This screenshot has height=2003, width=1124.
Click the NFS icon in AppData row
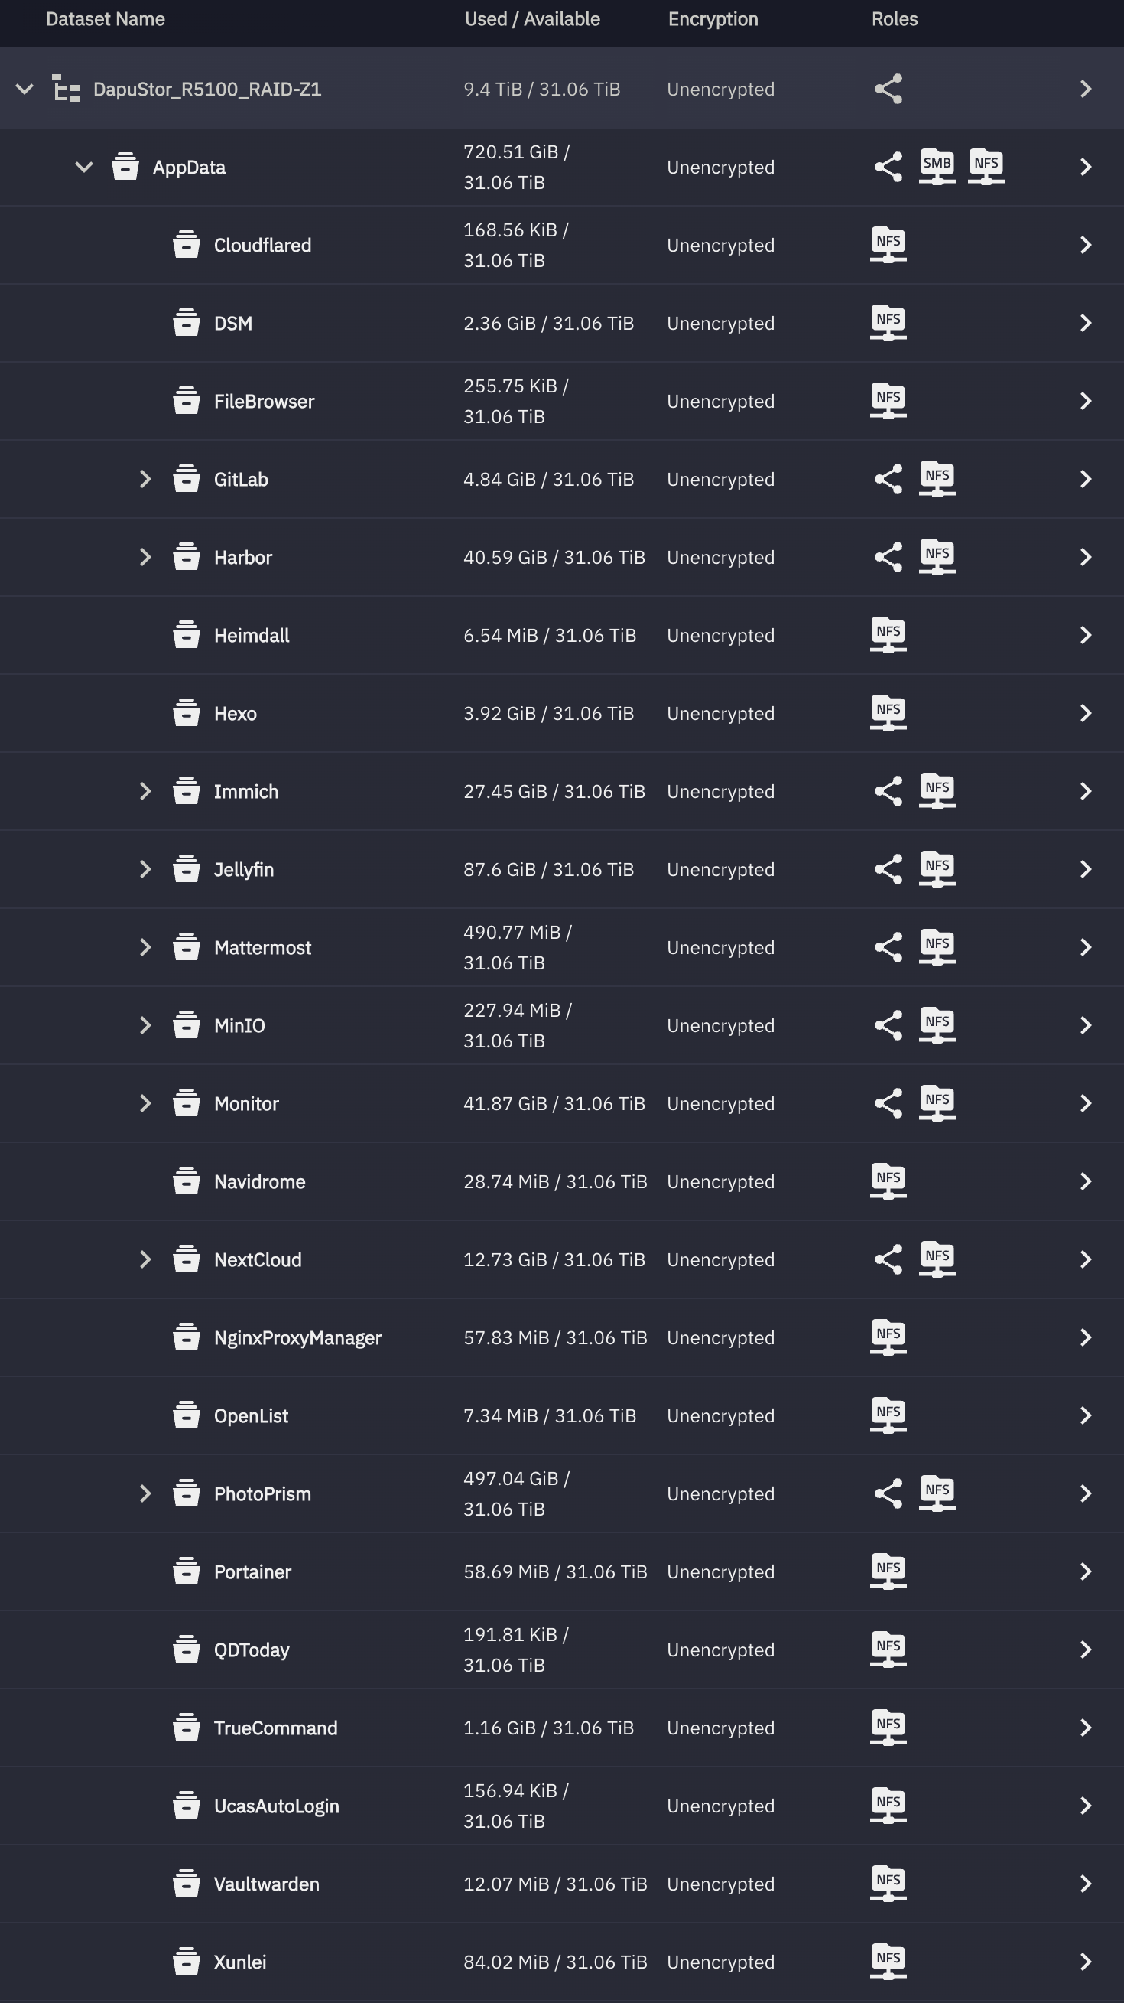click(986, 166)
